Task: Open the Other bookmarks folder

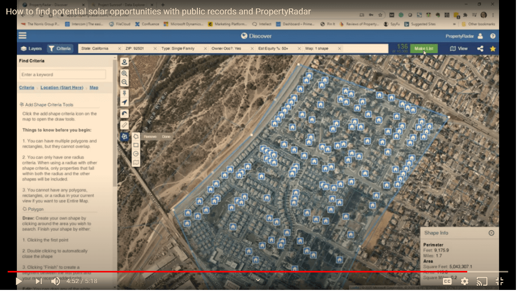Action: 478,24
